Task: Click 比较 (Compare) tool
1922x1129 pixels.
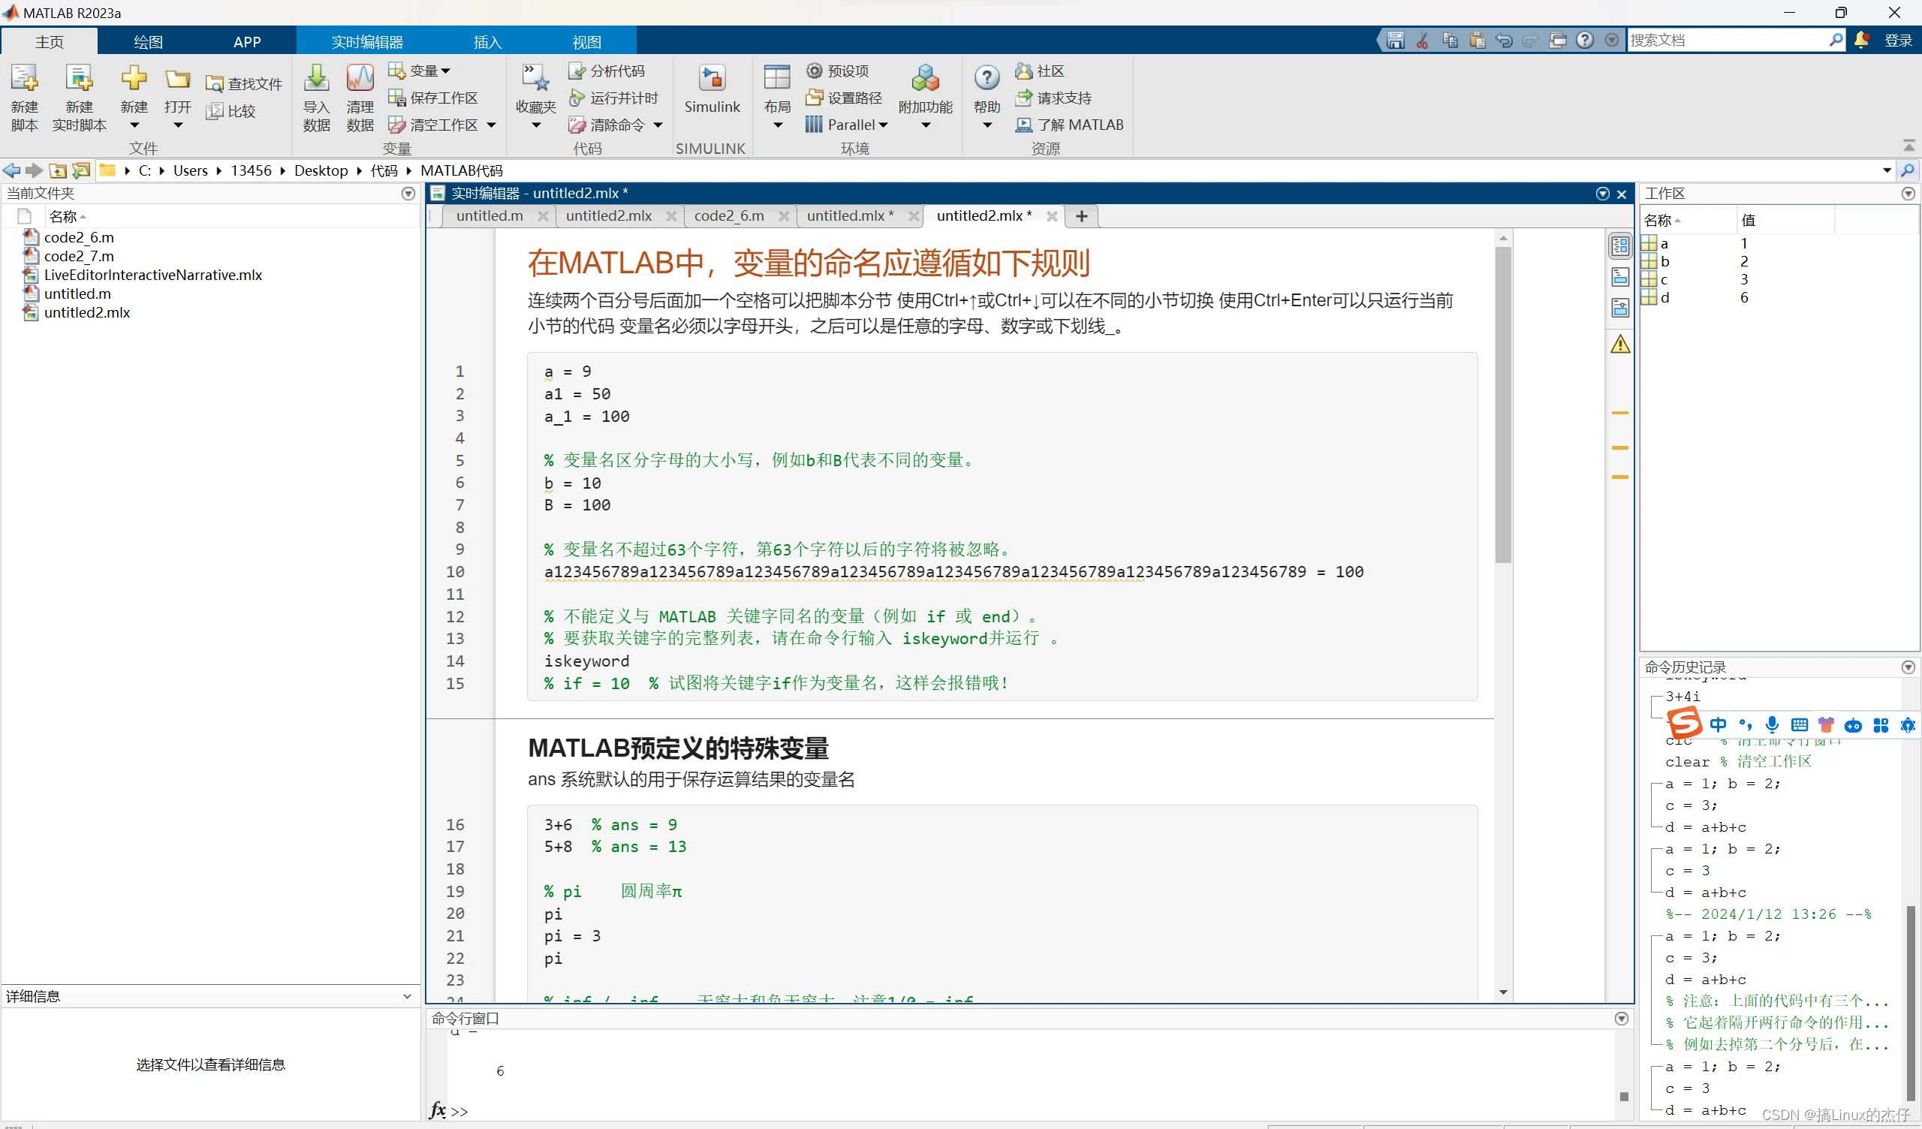Action: tap(231, 111)
